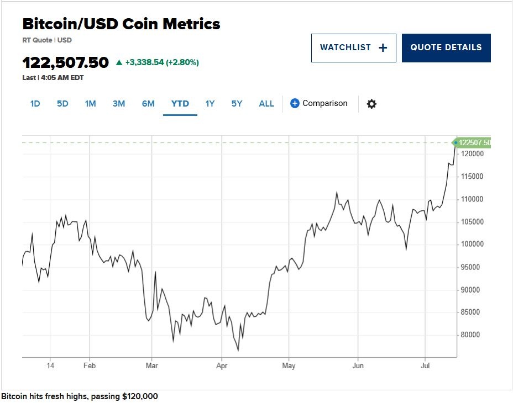513x403 pixels.
Task: Click the May label on date axis
Action: tap(289, 365)
